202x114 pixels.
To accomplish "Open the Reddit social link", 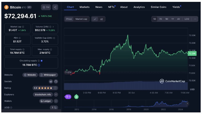I will 51,81.
